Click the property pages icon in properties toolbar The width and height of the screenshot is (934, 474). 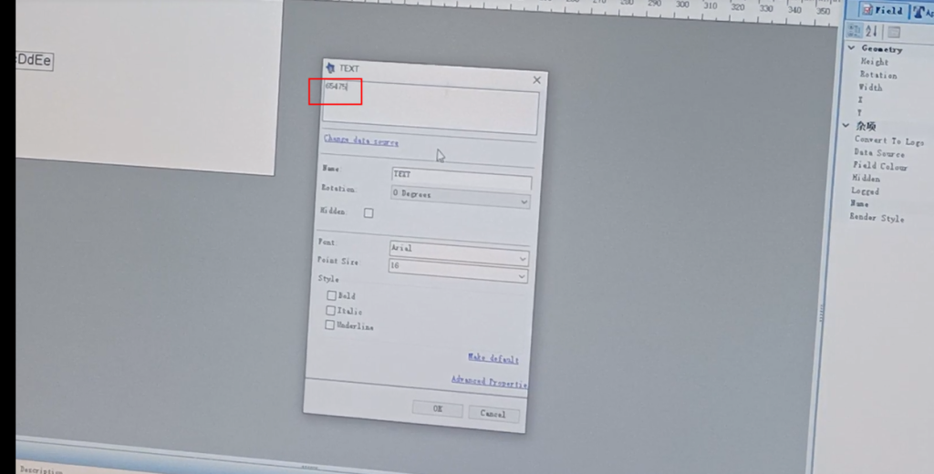point(893,33)
